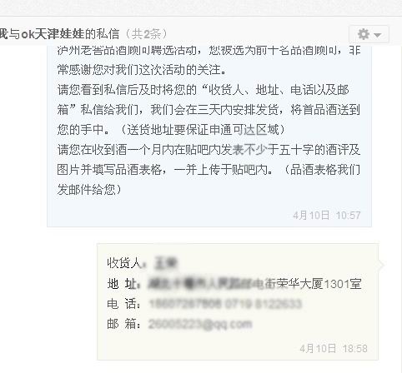Open the ok天津娃娃 username in the header

coord(53,34)
